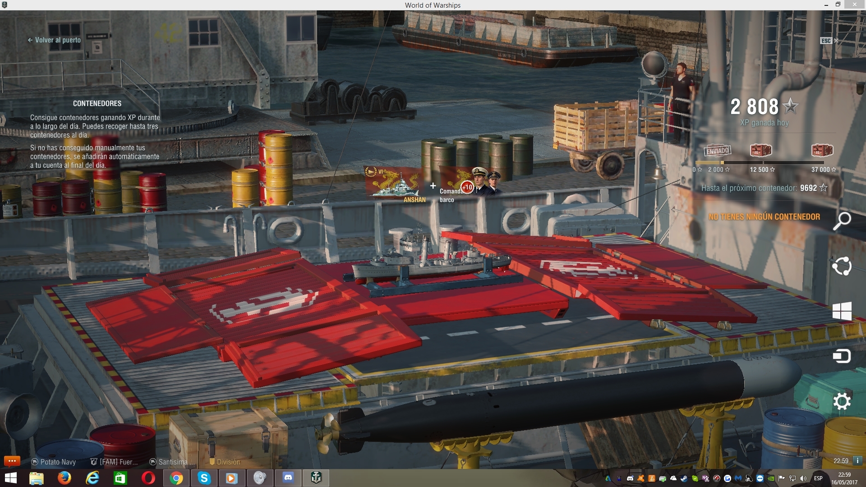Screen dimensions: 866x487
Task: Click the 12 500 XP container icon
Action: pos(761,150)
